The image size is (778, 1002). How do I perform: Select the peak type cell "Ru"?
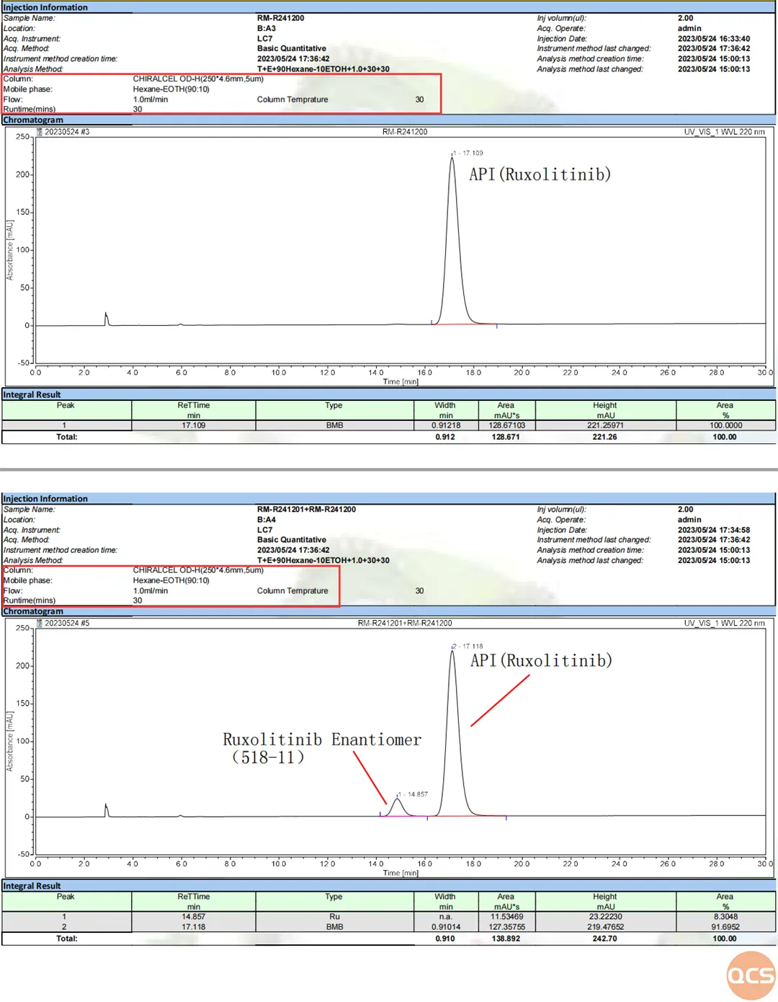[334, 917]
